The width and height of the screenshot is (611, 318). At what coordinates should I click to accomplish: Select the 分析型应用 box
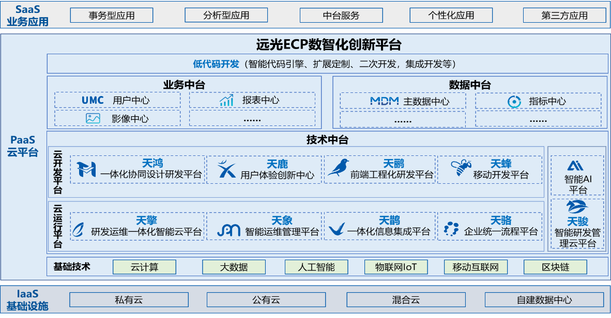(226, 15)
